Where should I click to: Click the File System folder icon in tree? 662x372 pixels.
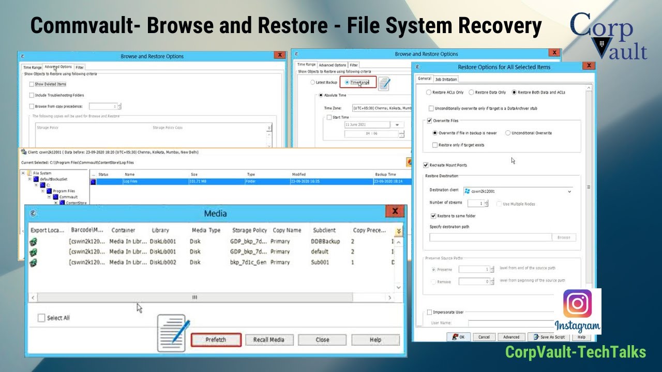(x=29, y=173)
